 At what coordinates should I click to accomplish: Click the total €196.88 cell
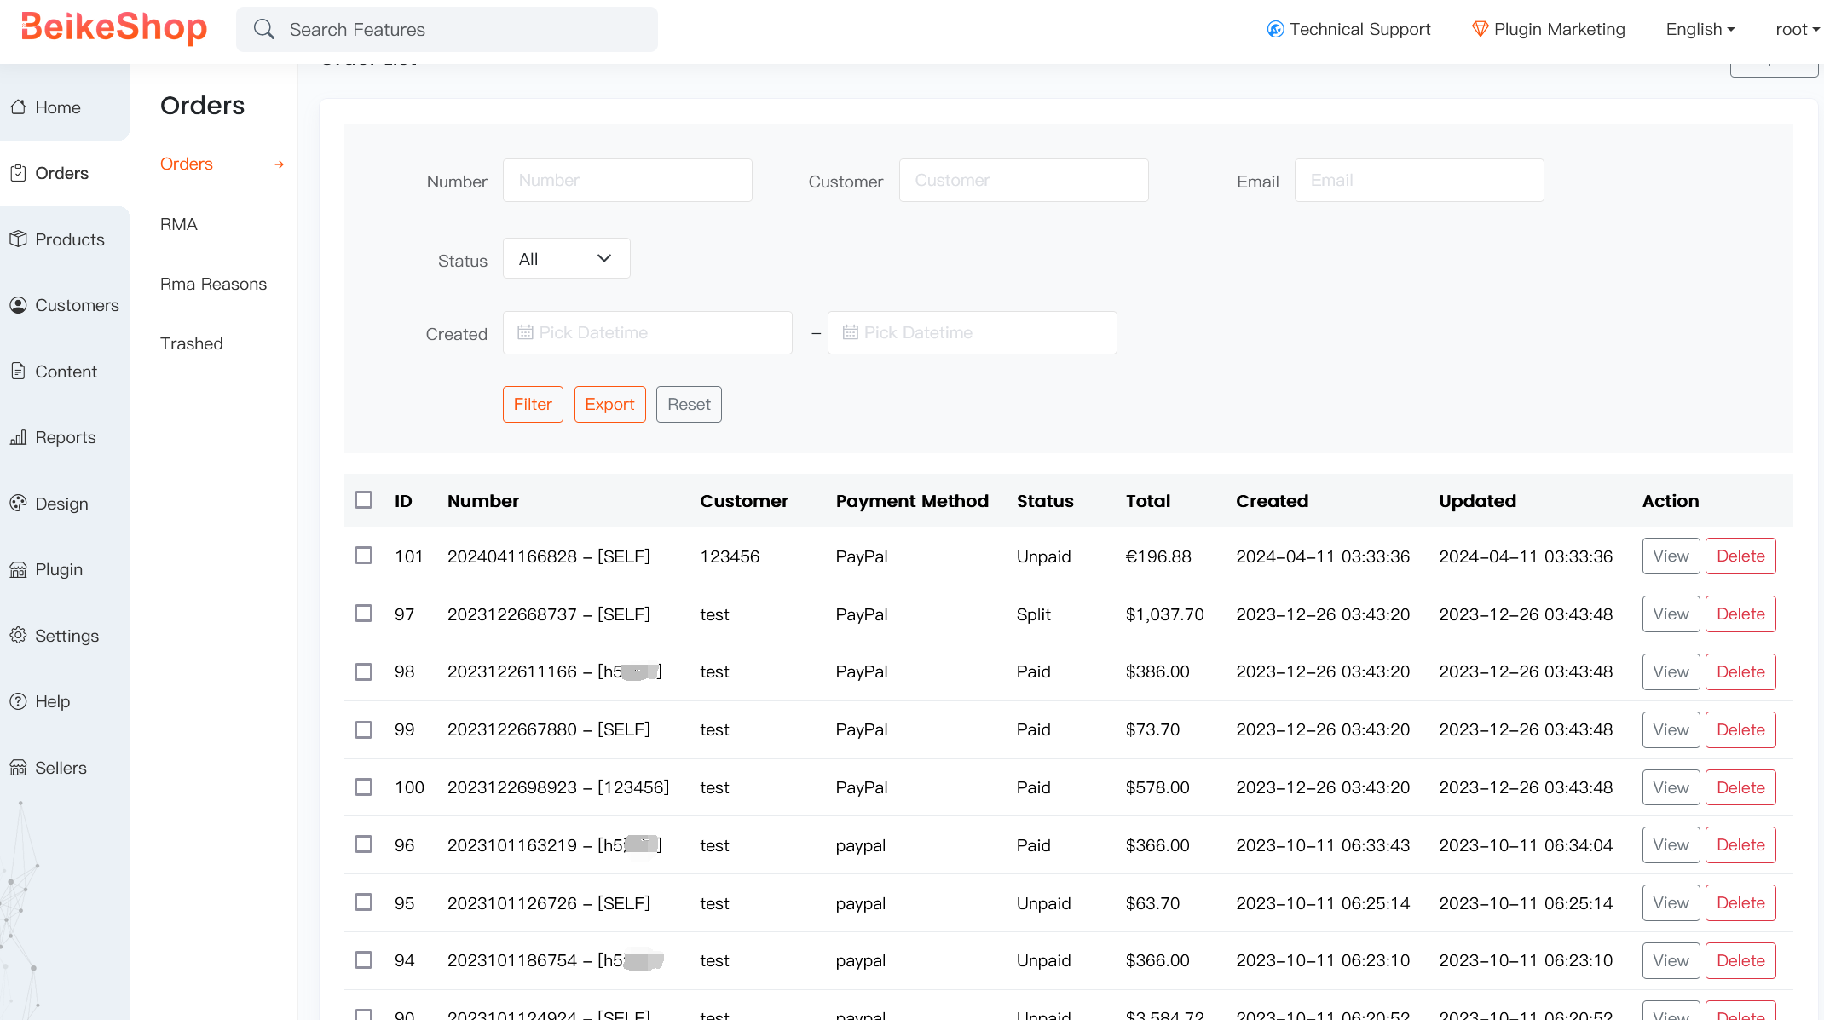click(1158, 556)
